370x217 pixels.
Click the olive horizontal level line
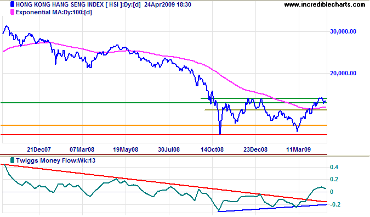click(x=266, y=110)
